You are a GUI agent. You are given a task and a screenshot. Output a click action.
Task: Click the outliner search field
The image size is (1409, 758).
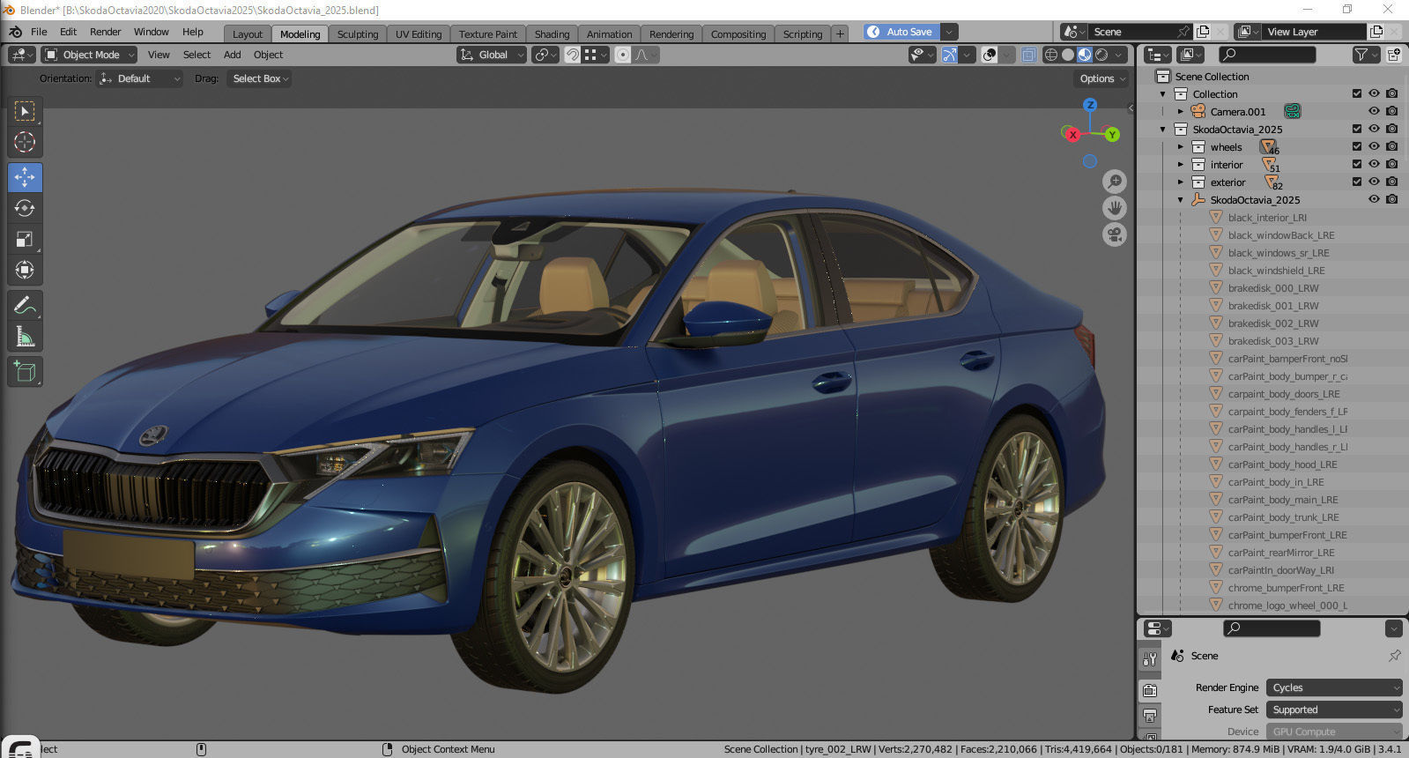coord(1268,55)
